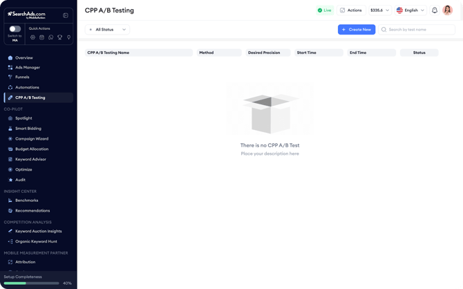Open Smart Bidding from the sidebar
This screenshot has height=289, width=463.
point(28,129)
